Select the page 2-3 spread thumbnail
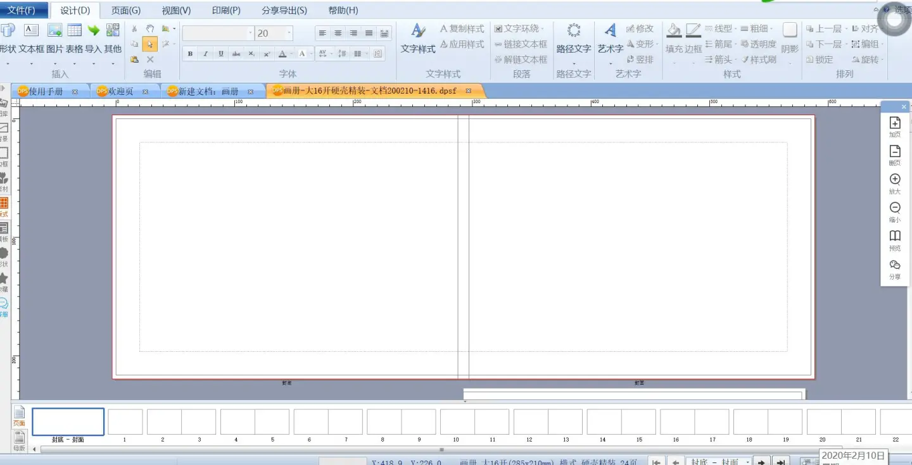 point(181,421)
